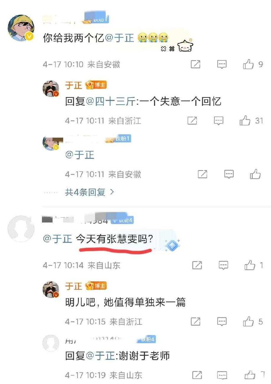Open the @四十三斤 mention link
271x384 pixels.
(111, 102)
